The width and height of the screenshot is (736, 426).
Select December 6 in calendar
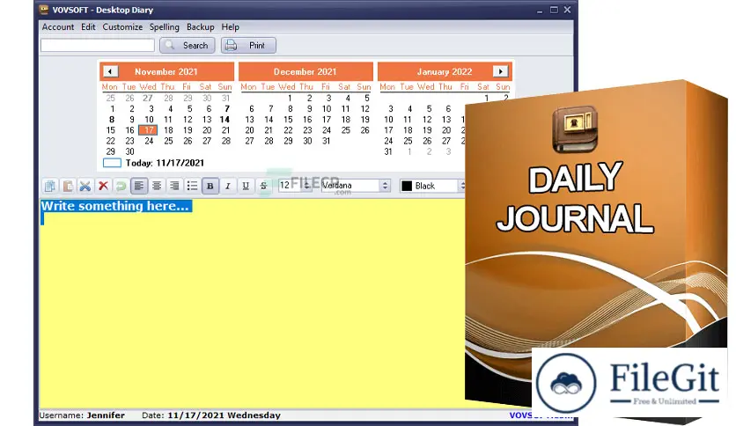(251, 108)
